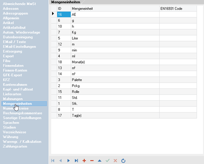
Task: Select the Kg unit cell
Action: (x=115, y=32)
